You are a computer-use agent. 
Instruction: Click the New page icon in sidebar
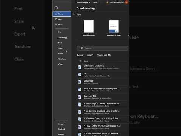pos(56,19)
